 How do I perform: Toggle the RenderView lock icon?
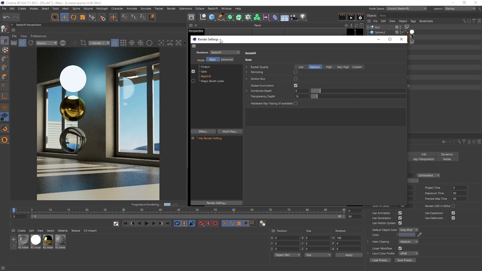(115, 43)
